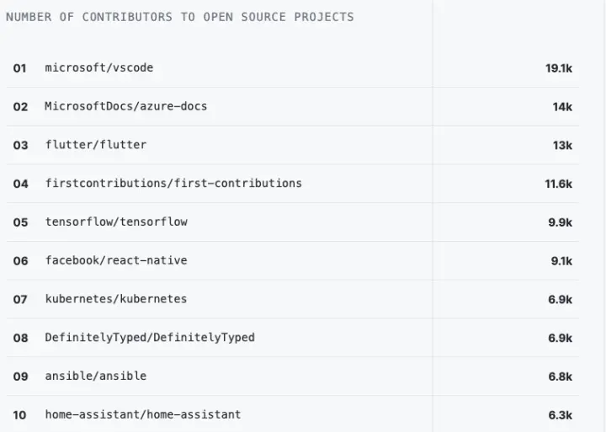Click the 6.8k contributors value
The width and height of the screenshot is (606, 432).
tap(561, 376)
